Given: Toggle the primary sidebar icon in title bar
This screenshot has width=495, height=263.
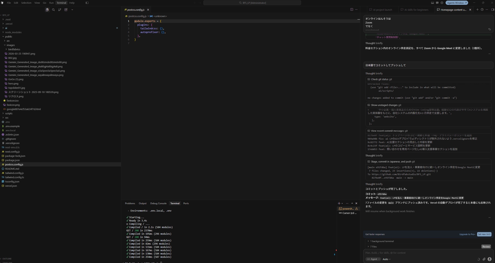Looking at the screenshot, I should (x=87, y=3).
